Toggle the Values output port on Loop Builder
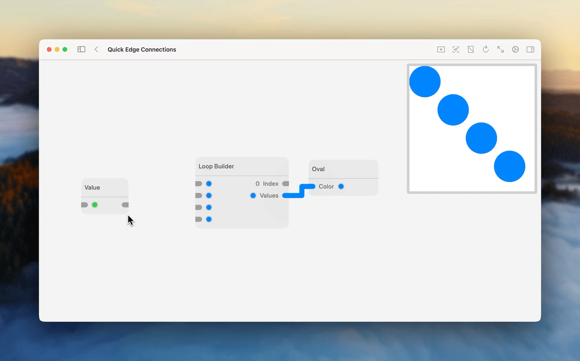 [x=253, y=196]
